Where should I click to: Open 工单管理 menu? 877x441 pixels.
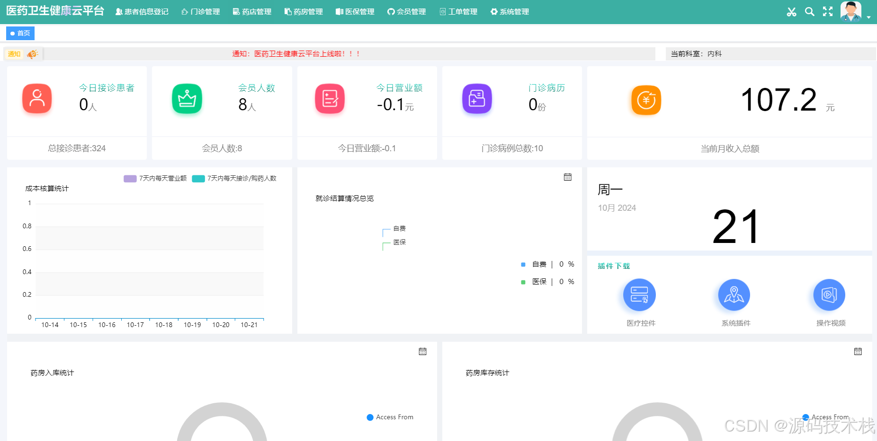(458, 12)
